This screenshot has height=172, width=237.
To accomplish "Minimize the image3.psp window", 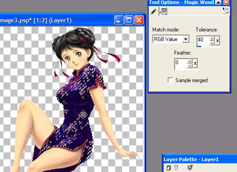I will pos(119,20).
